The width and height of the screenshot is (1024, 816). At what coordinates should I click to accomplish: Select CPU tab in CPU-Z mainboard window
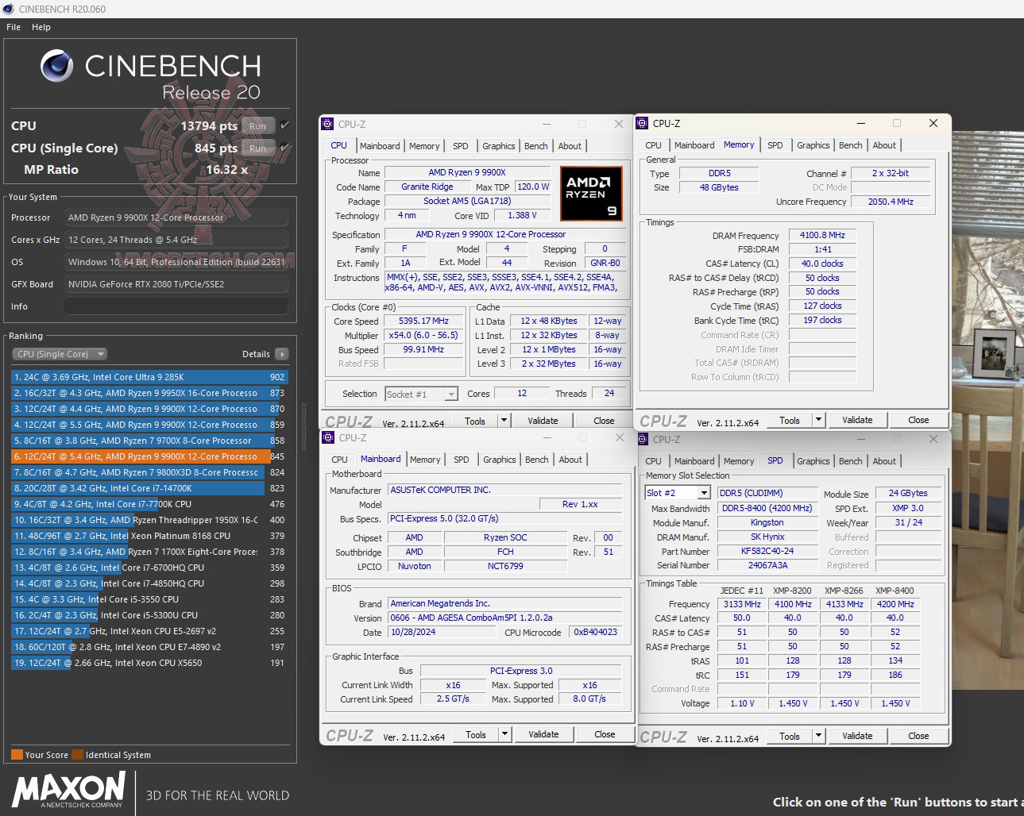point(339,460)
